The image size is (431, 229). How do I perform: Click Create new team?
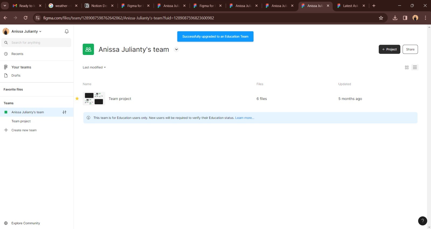pos(24,130)
